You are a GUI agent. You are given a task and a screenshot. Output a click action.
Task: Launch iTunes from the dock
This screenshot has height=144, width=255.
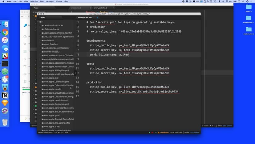(x=5, y=40)
